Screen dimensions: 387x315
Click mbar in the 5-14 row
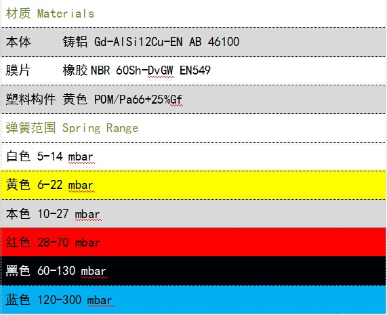(81, 157)
